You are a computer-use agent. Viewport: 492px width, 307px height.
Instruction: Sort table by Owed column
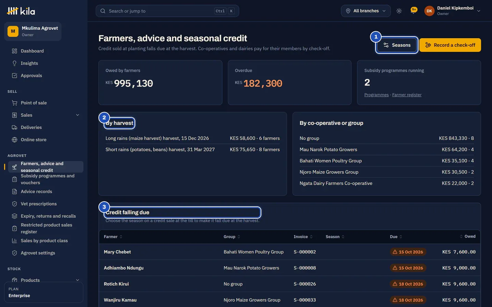click(467, 236)
